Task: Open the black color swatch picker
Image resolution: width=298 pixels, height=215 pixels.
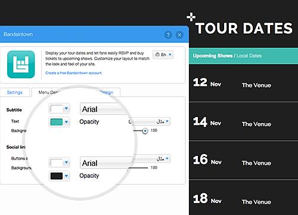Action: coord(59,176)
